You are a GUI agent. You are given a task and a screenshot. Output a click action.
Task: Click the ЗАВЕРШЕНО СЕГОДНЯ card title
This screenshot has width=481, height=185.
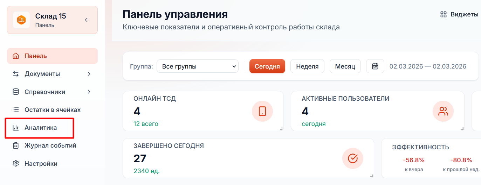pos(169,146)
